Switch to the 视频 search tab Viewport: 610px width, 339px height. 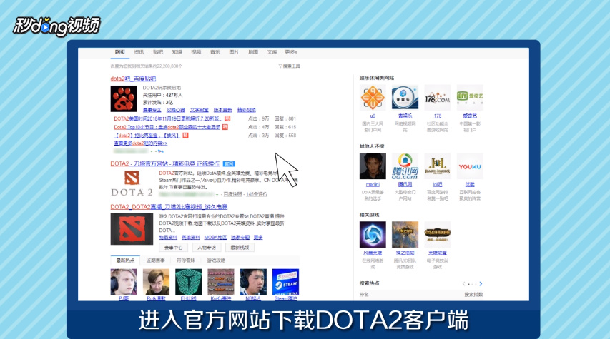pos(196,52)
